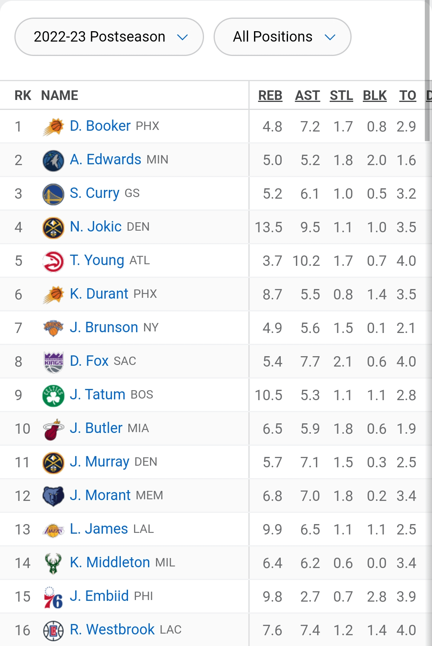
Task: Sort table by REB column
Action: 270,96
